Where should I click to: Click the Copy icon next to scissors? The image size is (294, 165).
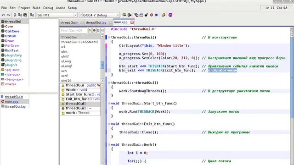click(x=20, y=15)
